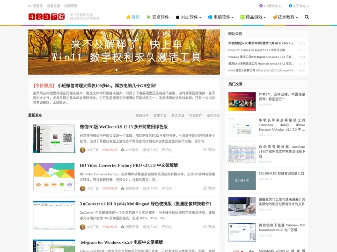Open announcement Office 2013-2024 C2R Install
The image size is (337, 252).
click(256, 50)
